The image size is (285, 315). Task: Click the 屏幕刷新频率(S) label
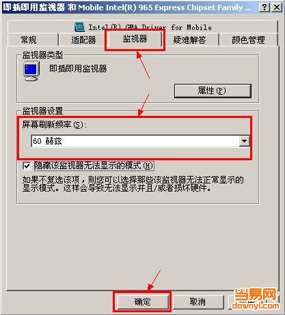(55, 125)
